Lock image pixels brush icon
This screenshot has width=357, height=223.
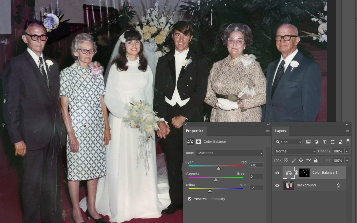[293, 160]
